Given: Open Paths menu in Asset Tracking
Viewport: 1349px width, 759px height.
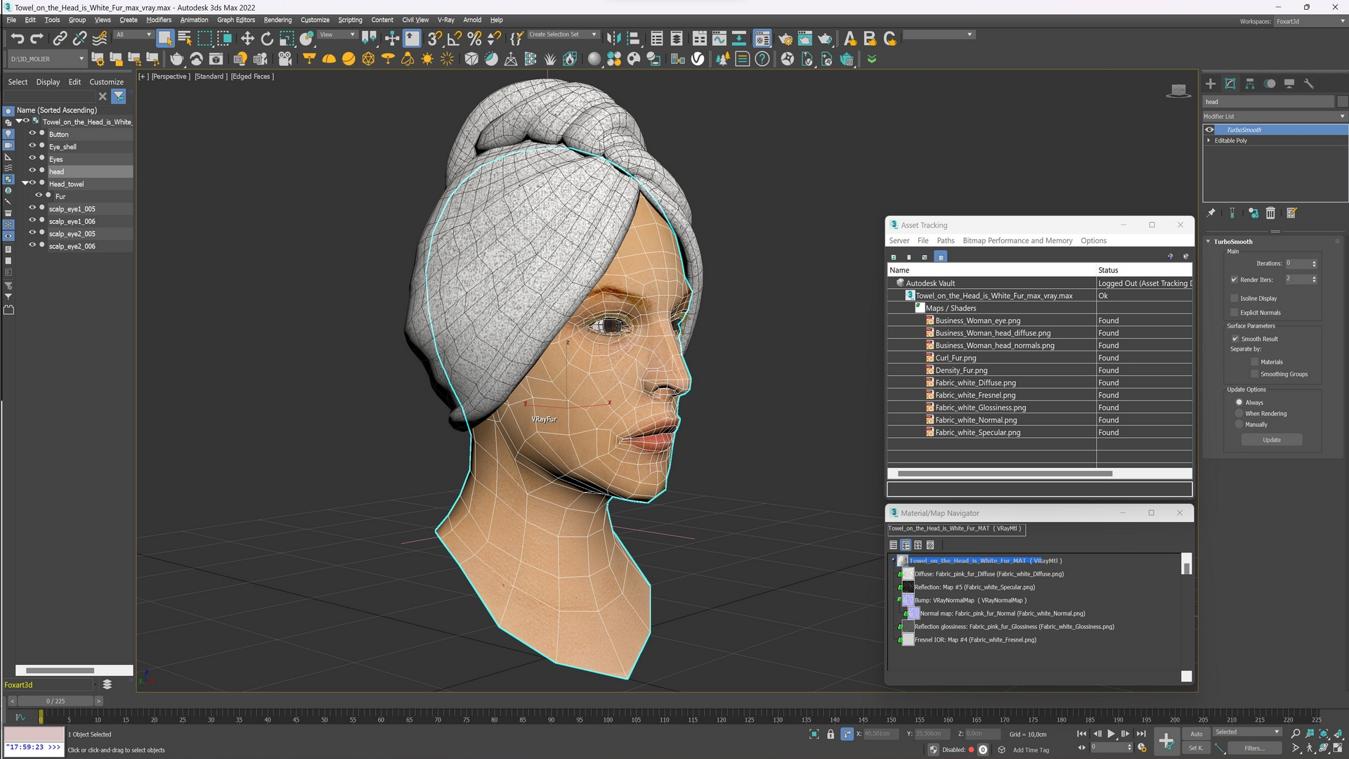Looking at the screenshot, I should pos(946,240).
